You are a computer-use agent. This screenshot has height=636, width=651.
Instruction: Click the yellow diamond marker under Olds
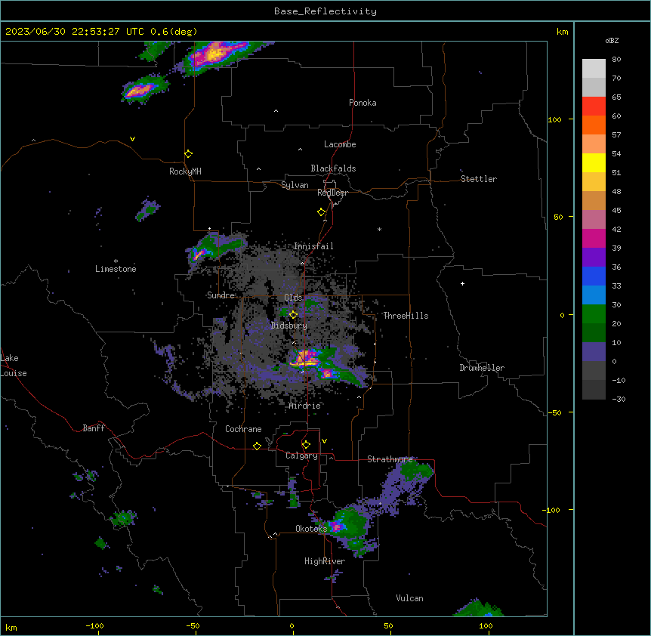coord(293,315)
